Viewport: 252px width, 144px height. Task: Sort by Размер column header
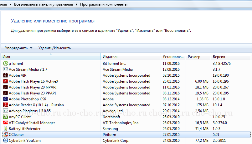pyautogui.click(x=198, y=57)
